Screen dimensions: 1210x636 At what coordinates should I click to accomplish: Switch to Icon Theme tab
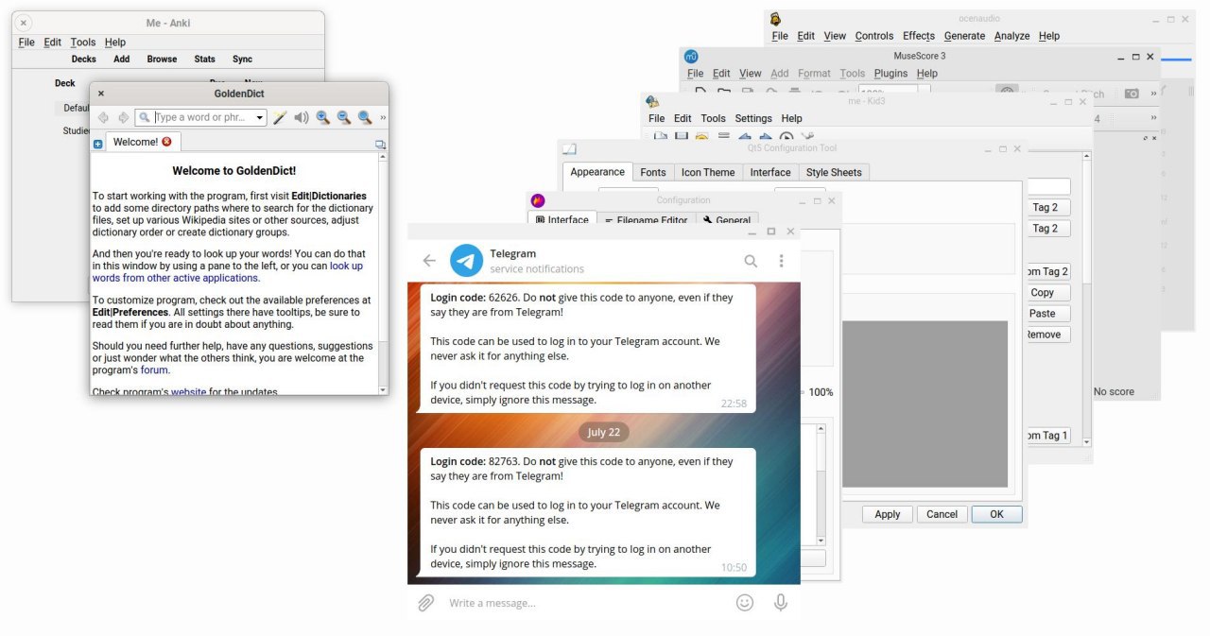(708, 172)
